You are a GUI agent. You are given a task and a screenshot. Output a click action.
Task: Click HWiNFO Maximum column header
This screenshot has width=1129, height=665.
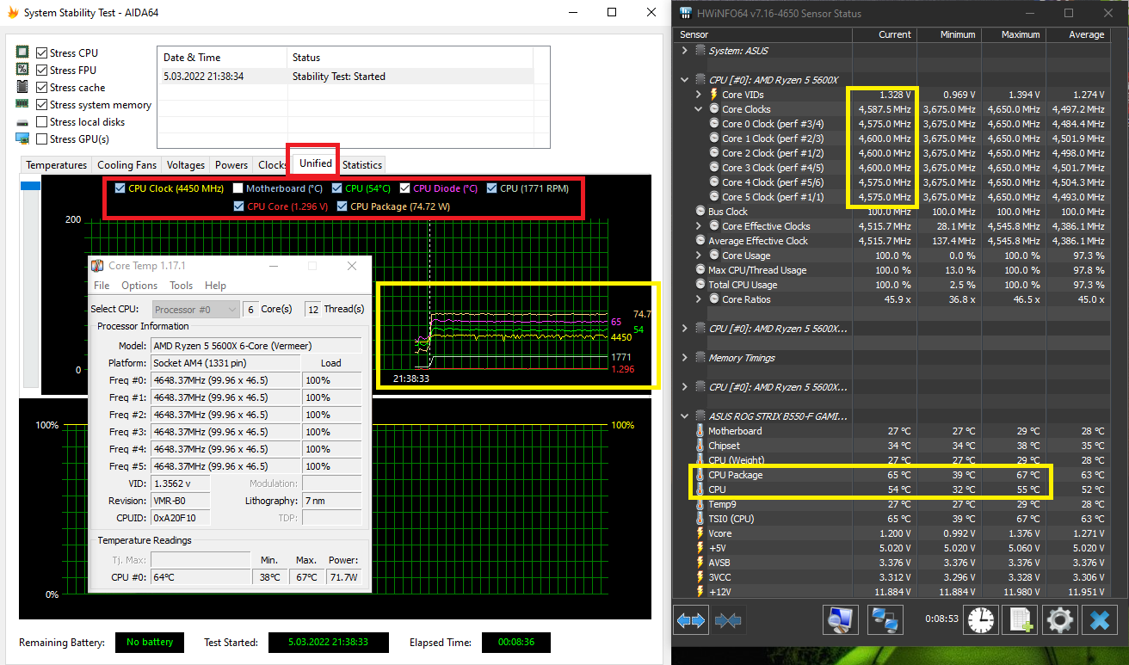[1013, 35]
